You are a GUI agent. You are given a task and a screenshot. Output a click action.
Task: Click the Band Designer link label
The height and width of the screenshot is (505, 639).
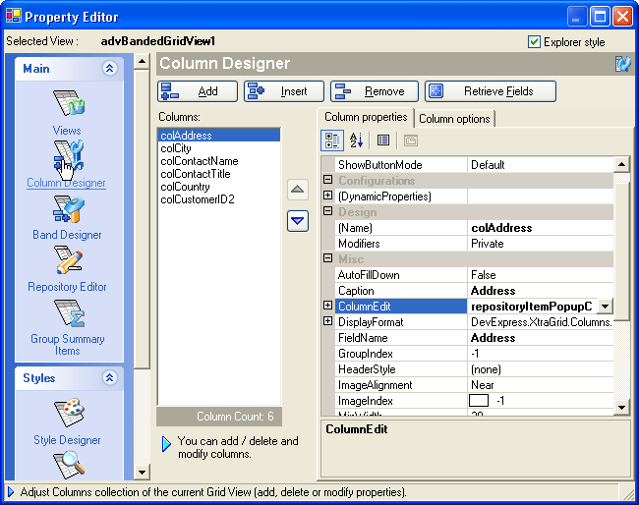[x=67, y=235]
